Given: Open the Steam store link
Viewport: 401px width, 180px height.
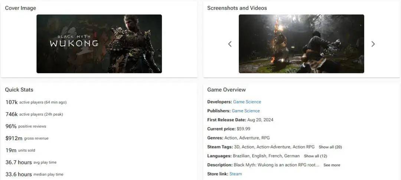Looking at the screenshot, I should click(x=235, y=174).
